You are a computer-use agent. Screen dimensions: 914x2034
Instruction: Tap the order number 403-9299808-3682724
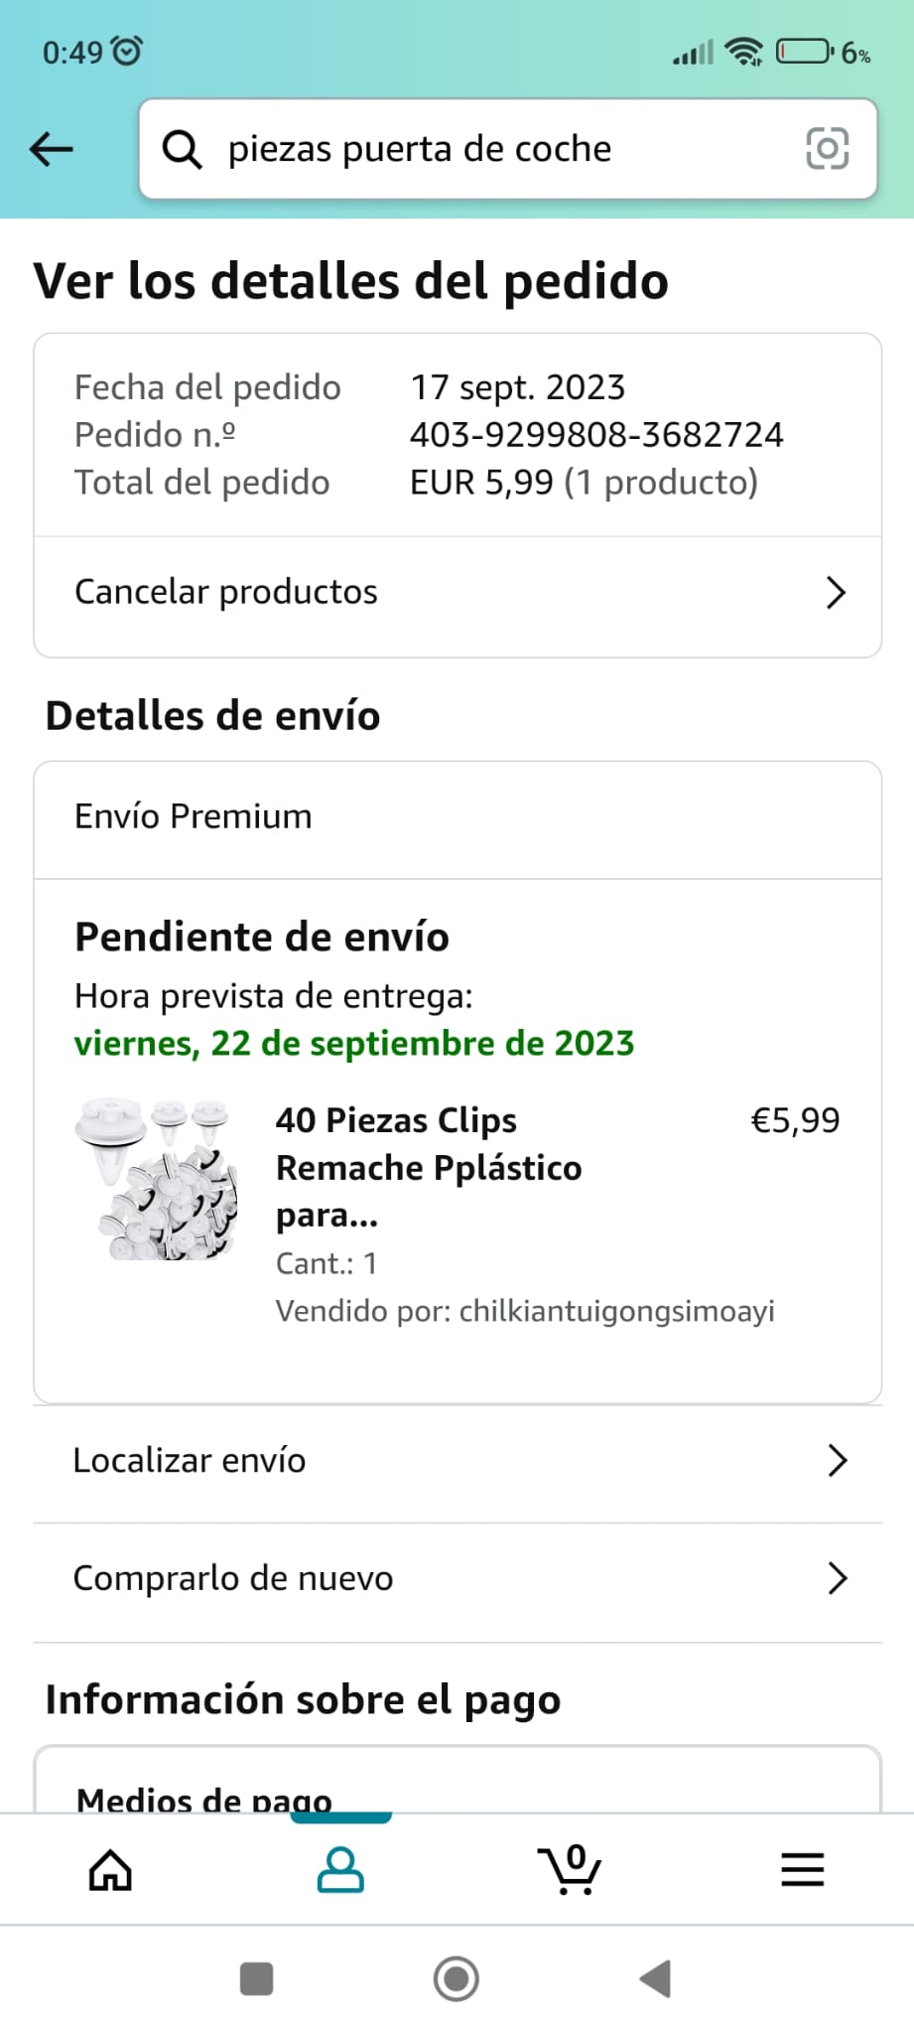[x=596, y=435]
